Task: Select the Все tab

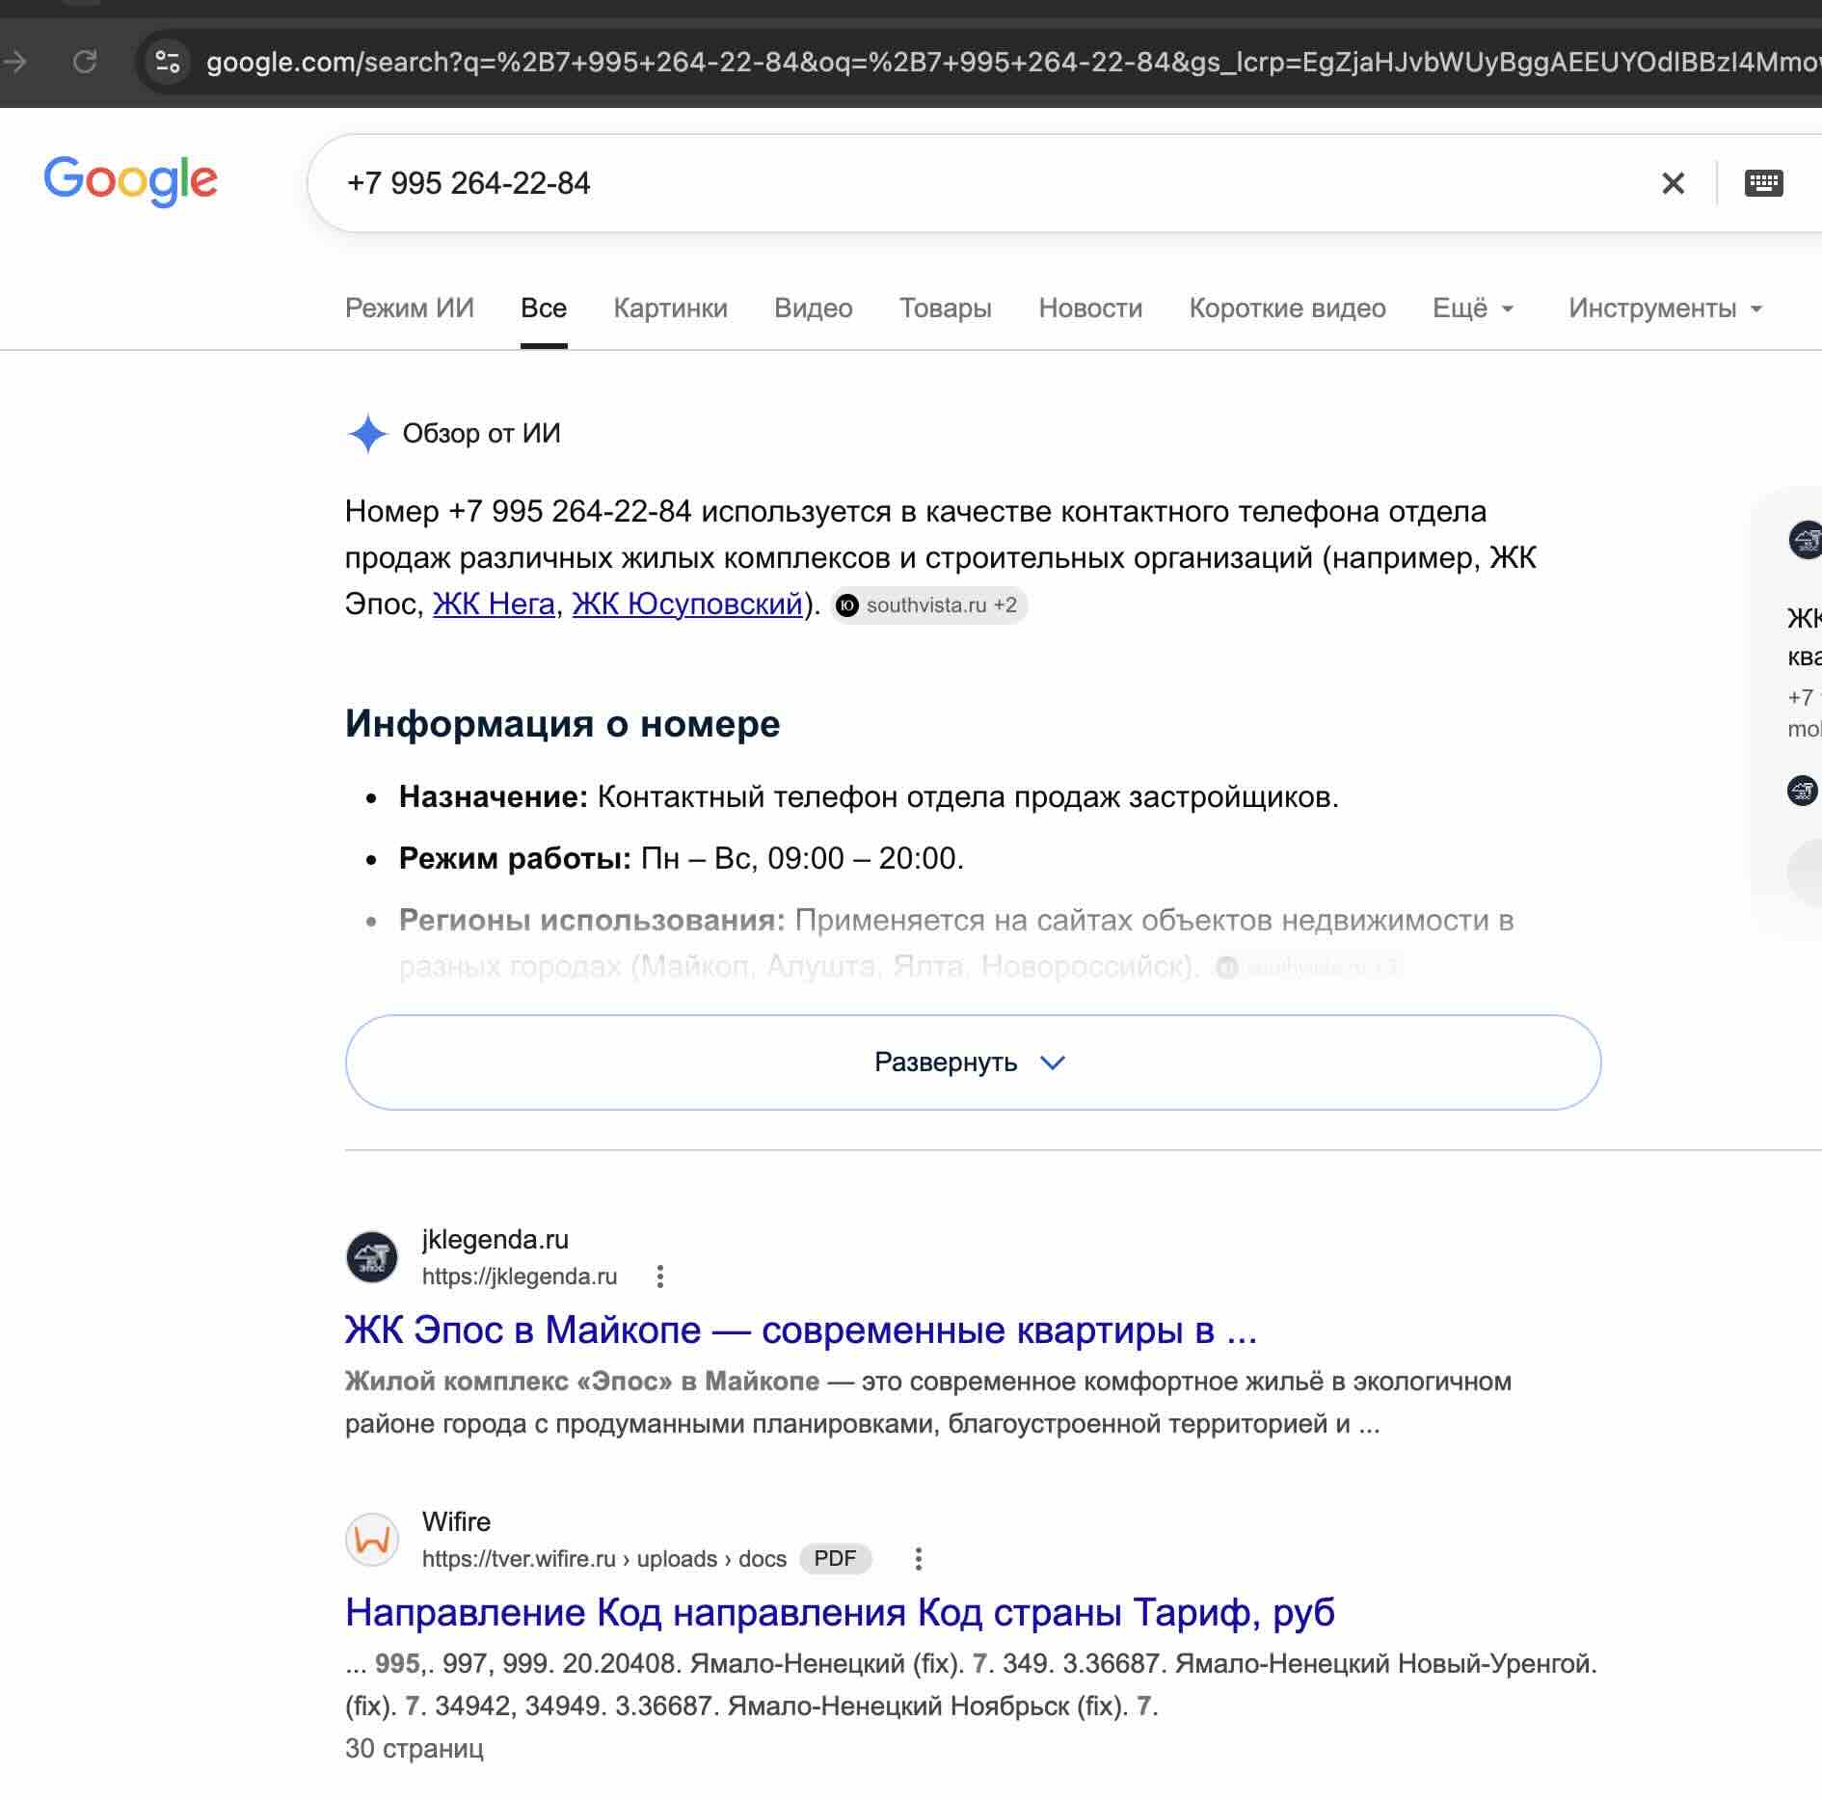Action: click(544, 309)
